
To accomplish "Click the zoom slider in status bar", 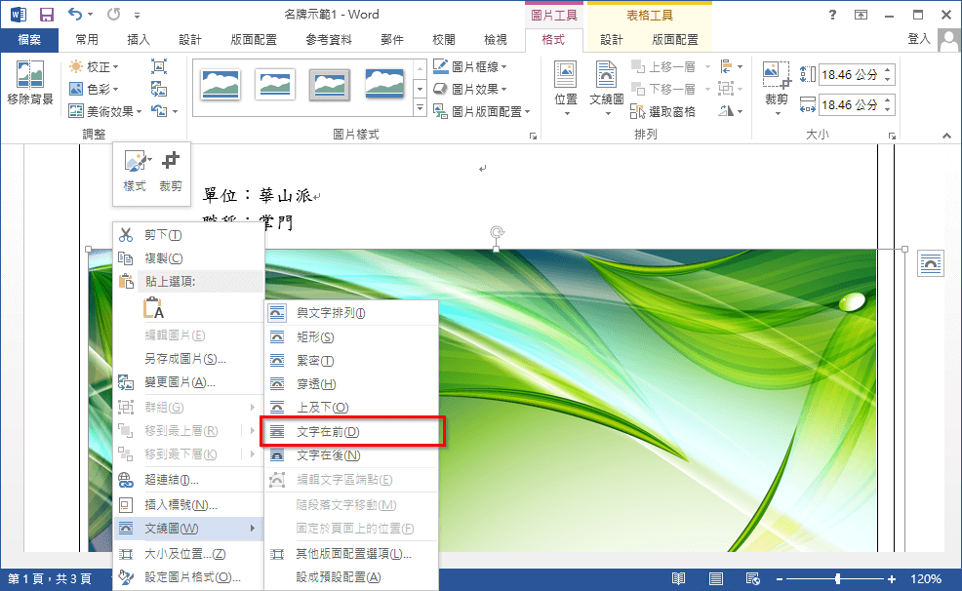I will [837, 578].
